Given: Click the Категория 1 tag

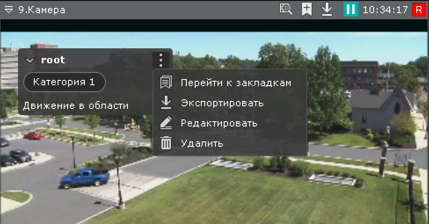Looking at the screenshot, I should (64, 82).
